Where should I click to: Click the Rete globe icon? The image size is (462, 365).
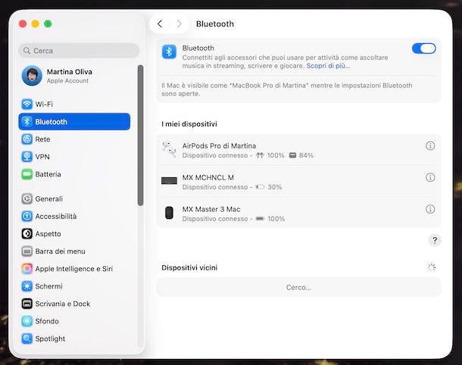pos(27,139)
